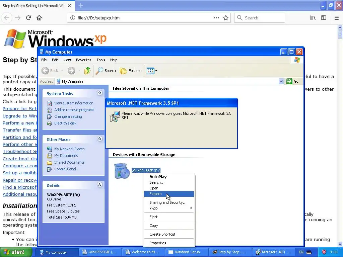Open the Help menu
Screen dimensions: 343x257
114,60
